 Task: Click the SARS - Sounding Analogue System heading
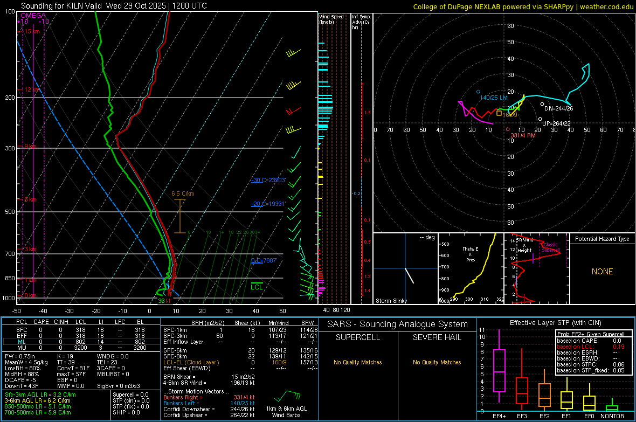[x=397, y=324]
